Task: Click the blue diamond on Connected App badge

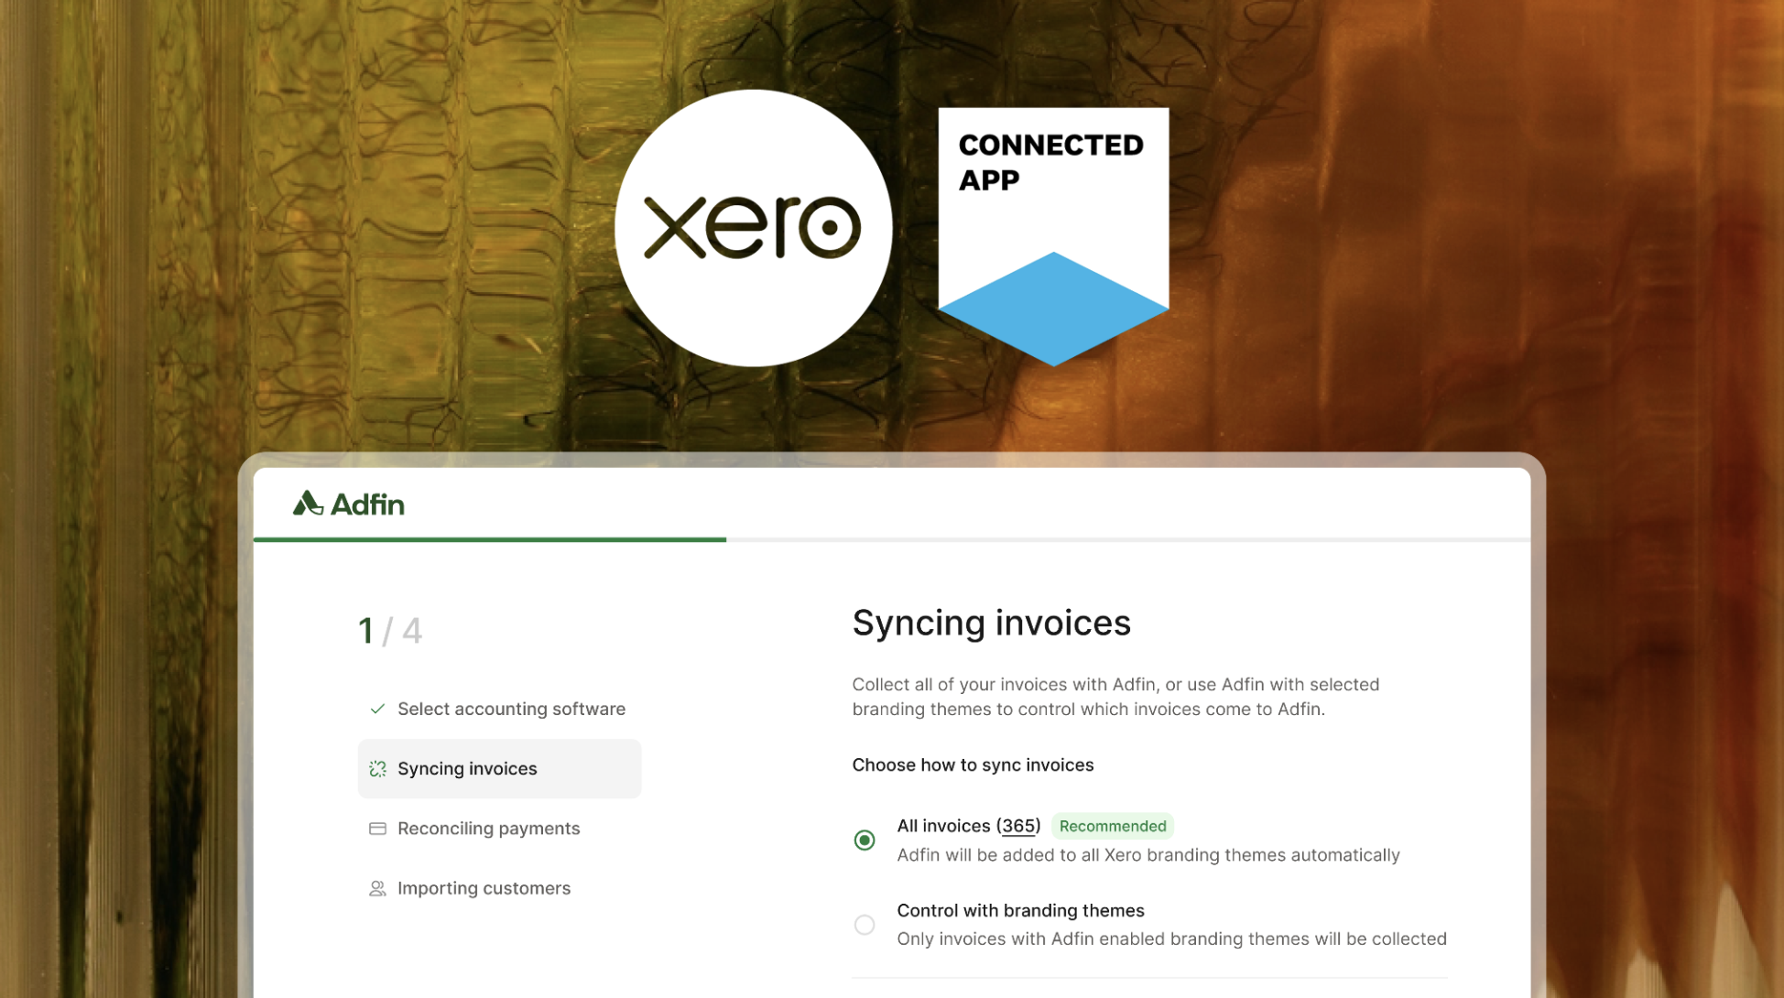Action: coord(1053,309)
